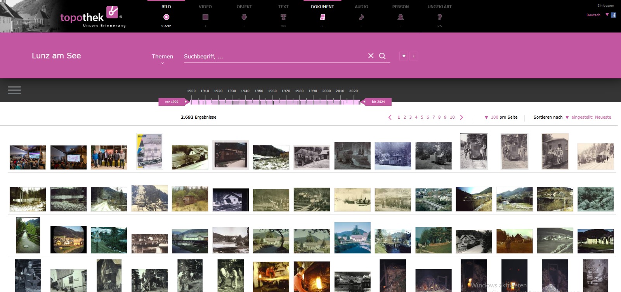
Task: Change the 100 pro Seite setting
Action: 501,117
